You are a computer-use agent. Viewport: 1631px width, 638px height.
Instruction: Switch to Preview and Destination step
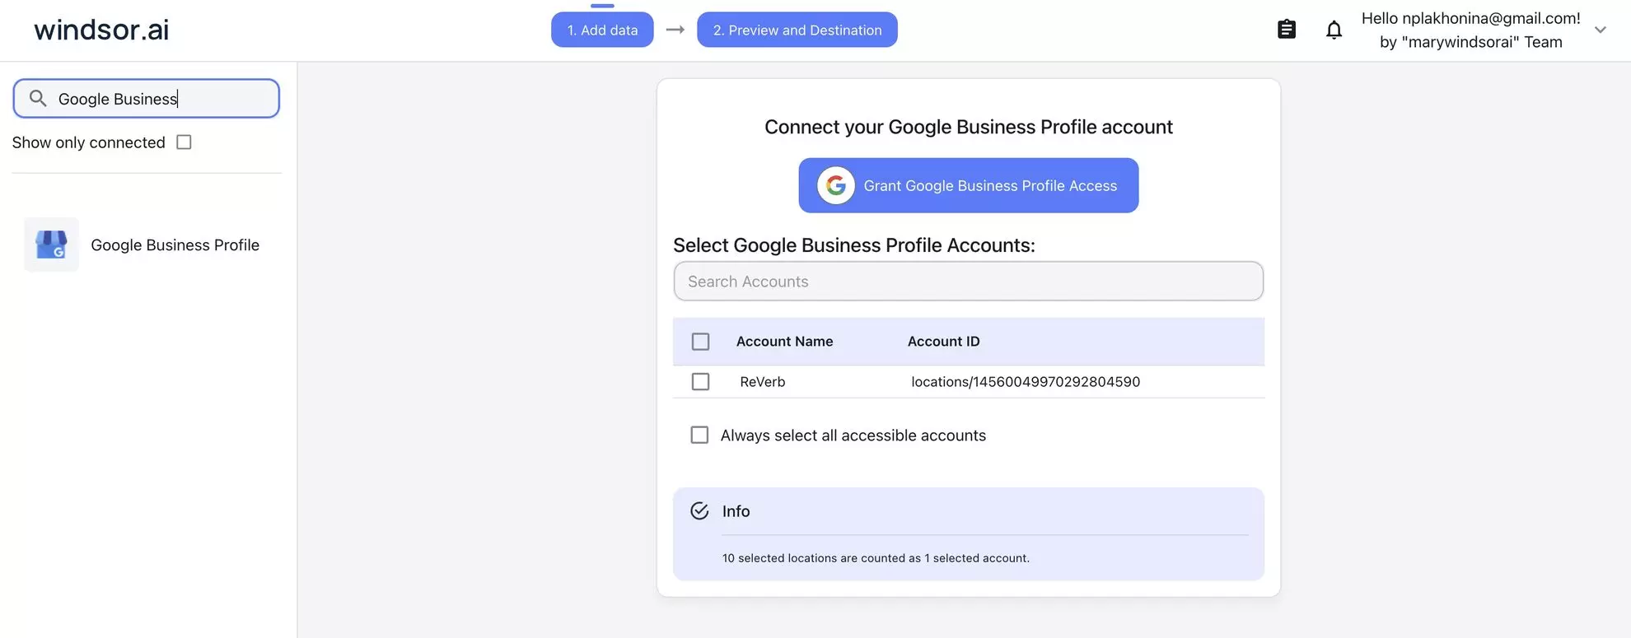[x=796, y=30]
